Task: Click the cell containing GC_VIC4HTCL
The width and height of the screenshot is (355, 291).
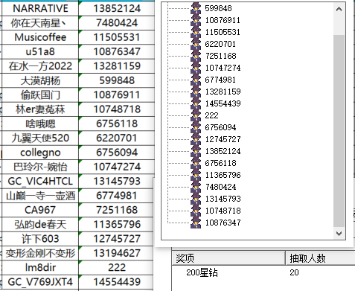Action: click(40, 181)
